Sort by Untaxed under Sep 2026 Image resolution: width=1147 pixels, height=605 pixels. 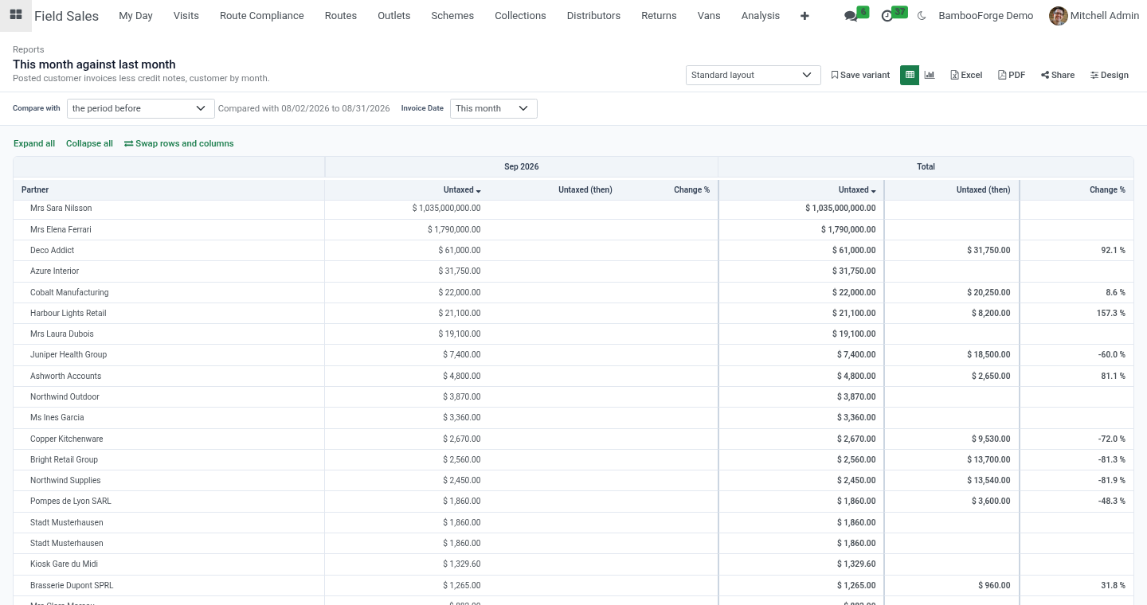462,190
